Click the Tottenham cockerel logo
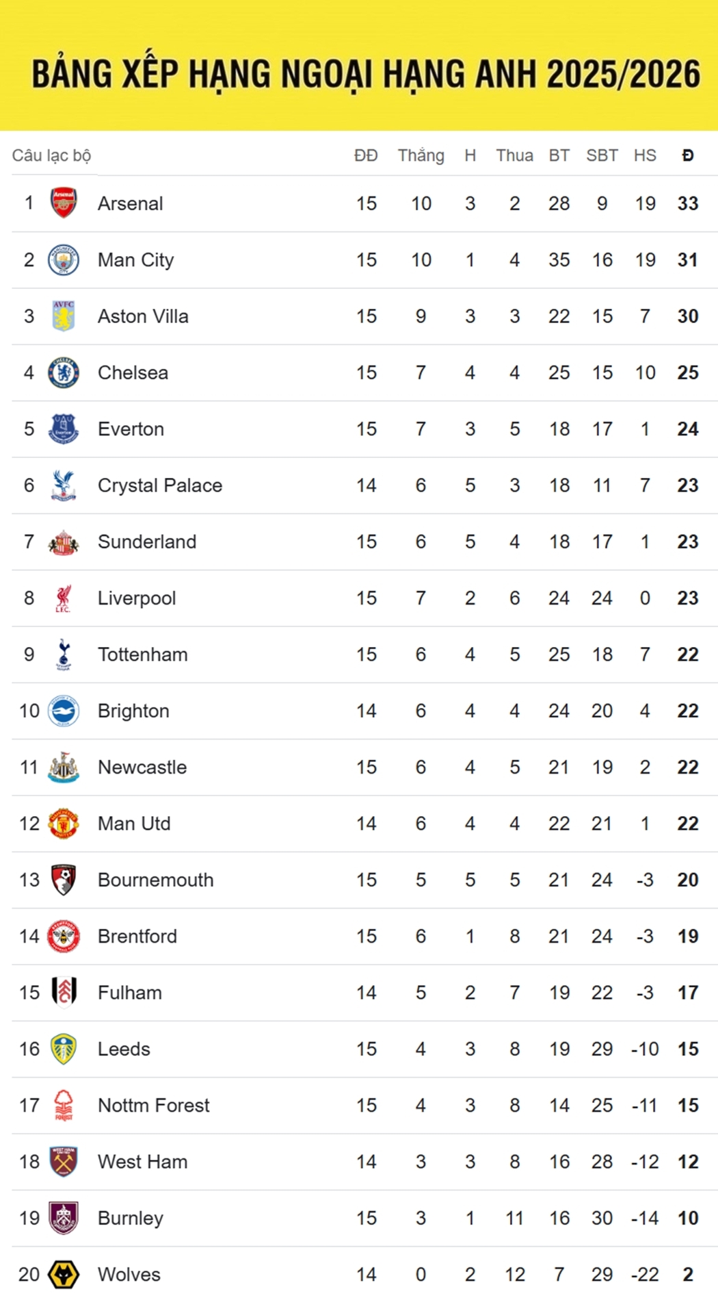The height and width of the screenshot is (1296, 718). click(64, 655)
